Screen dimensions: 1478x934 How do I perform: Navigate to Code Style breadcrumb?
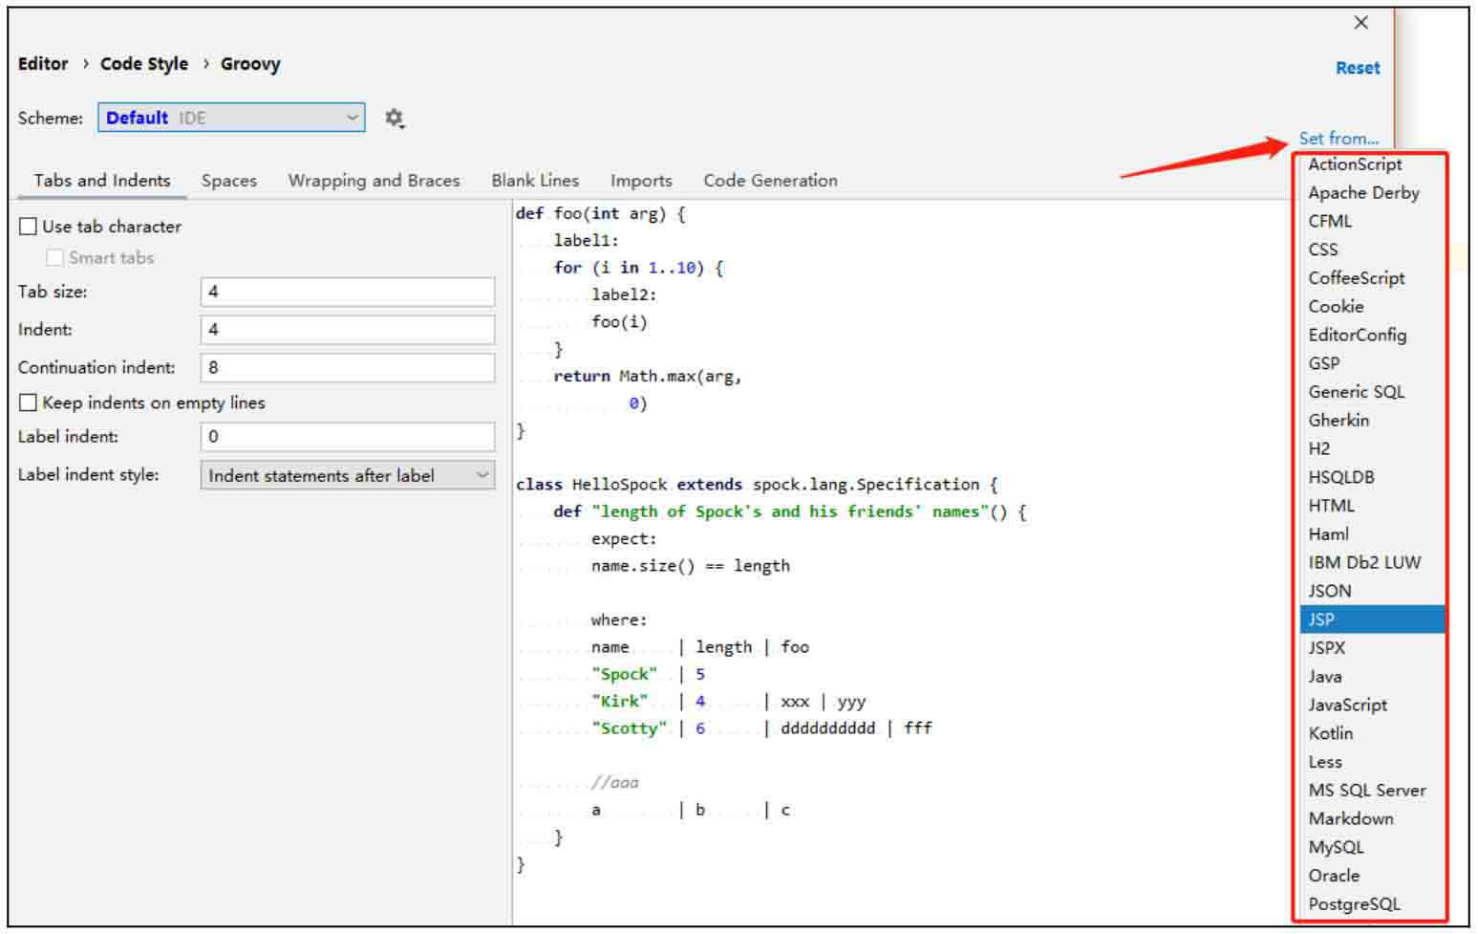click(144, 64)
